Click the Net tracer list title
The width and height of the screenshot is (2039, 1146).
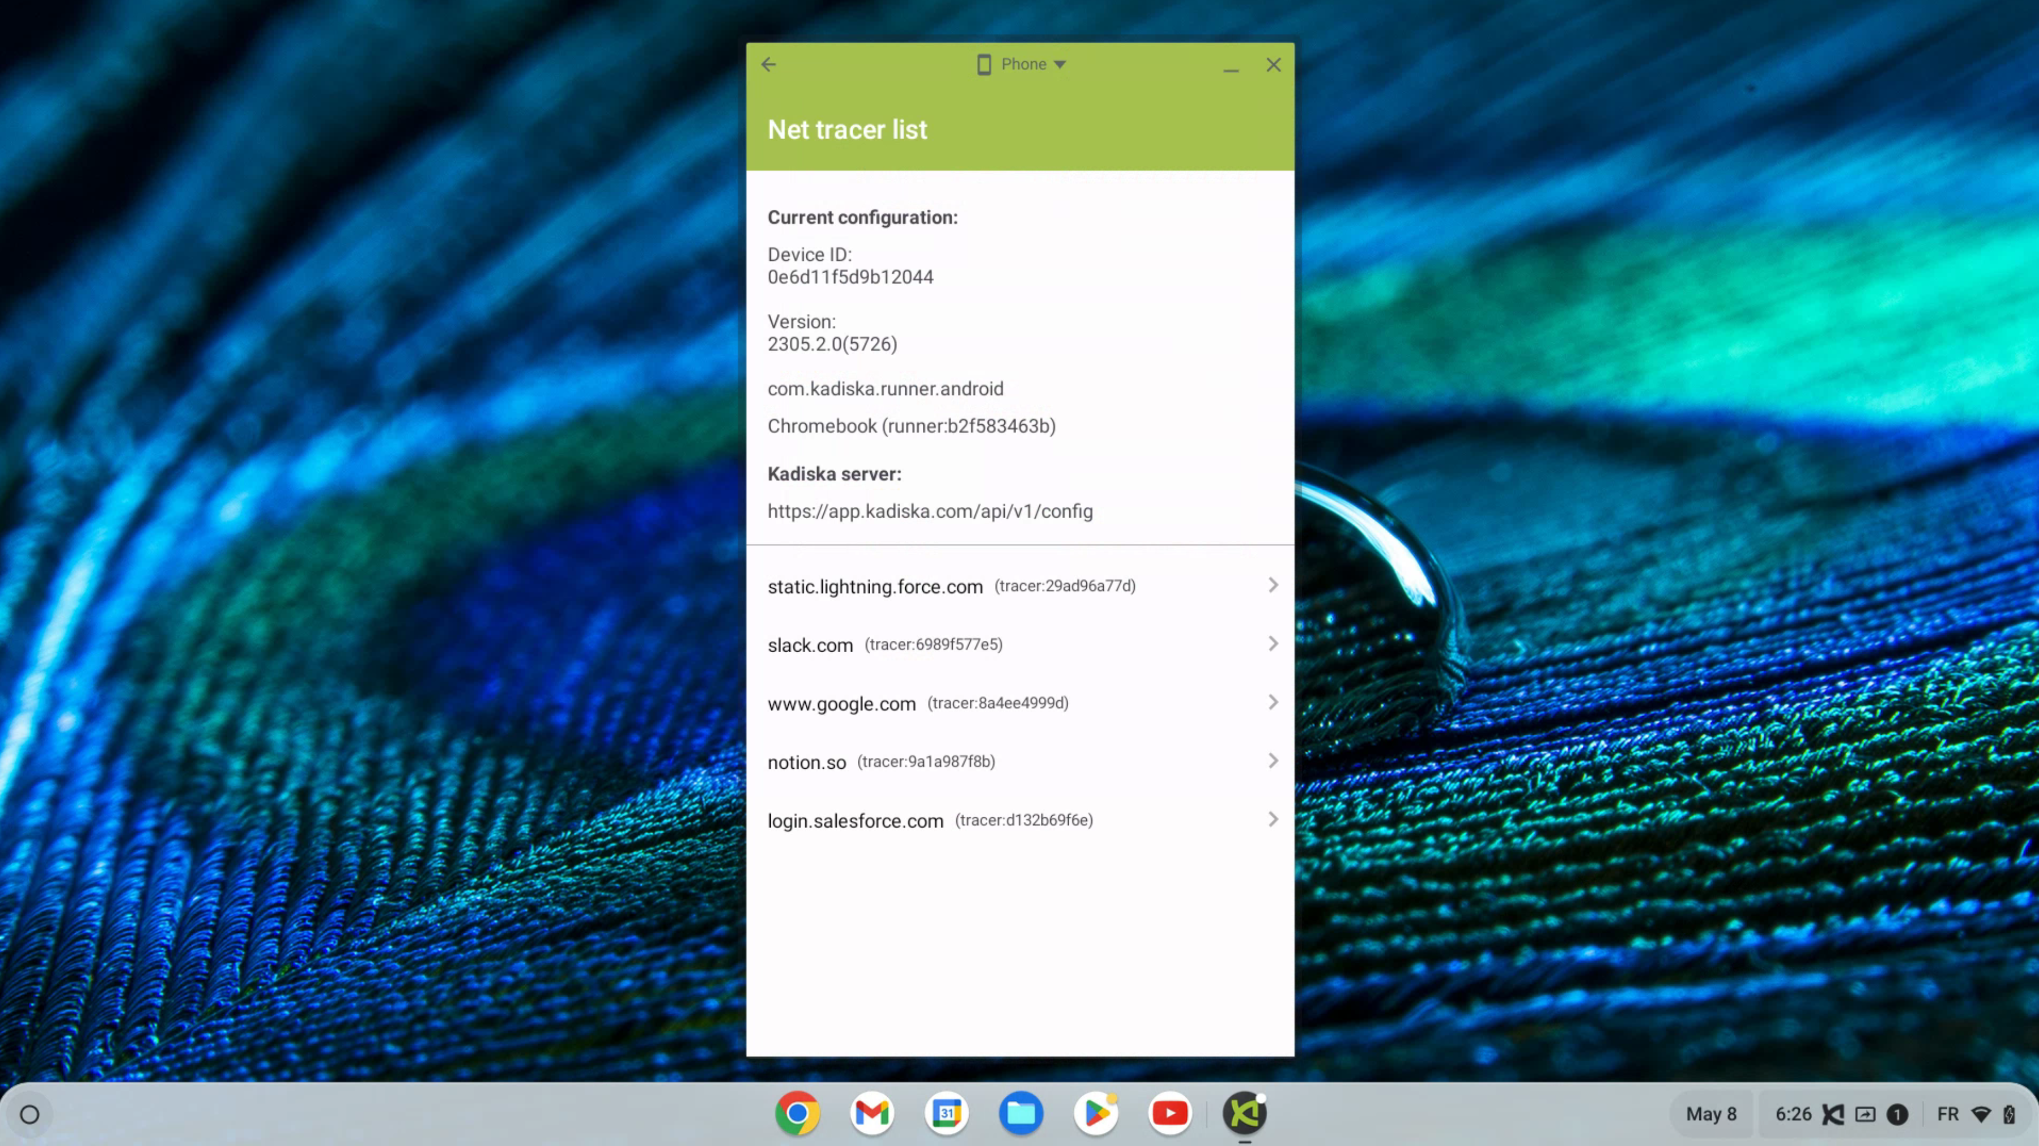[847, 130]
